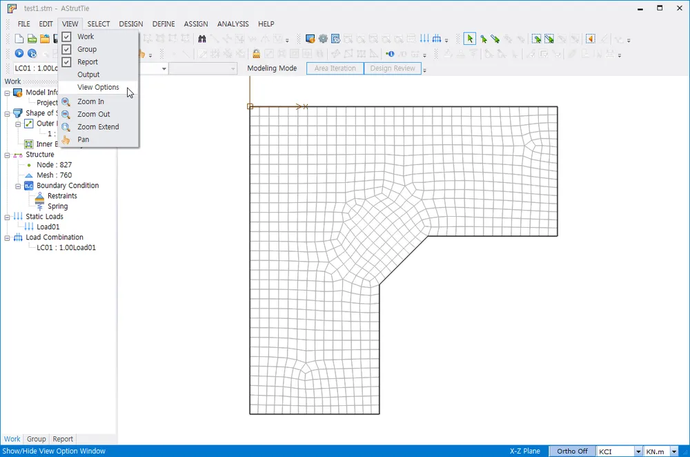This screenshot has width=690, height=457.
Task: Select the Load01 tree item
Action: [48, 226]
